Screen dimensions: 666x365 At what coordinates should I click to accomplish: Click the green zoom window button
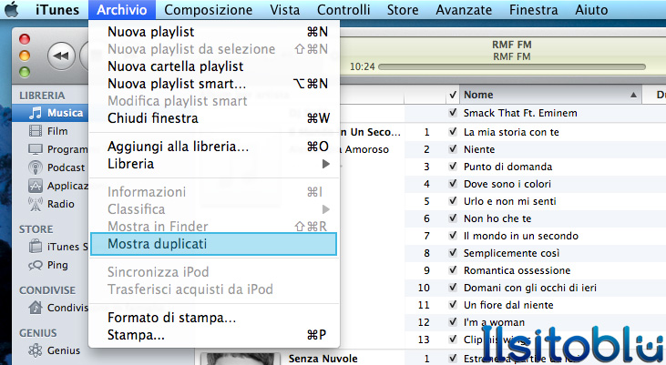click(25, 72)
